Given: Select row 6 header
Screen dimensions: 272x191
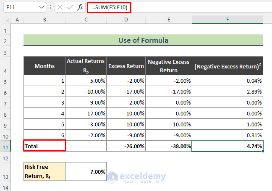Looking at the screenshot, I should click(5, 92).
